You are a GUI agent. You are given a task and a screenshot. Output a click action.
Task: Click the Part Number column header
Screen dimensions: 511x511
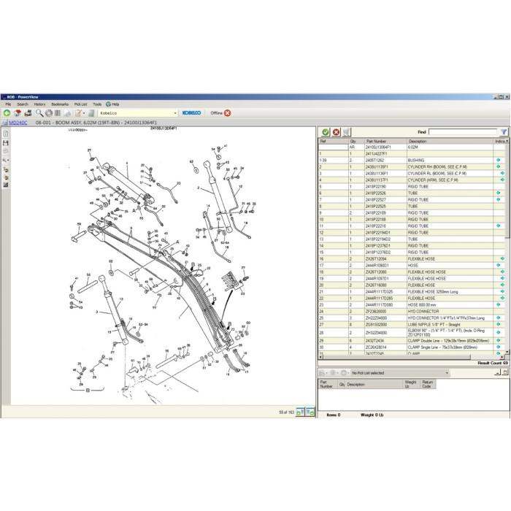click(385, 141)
